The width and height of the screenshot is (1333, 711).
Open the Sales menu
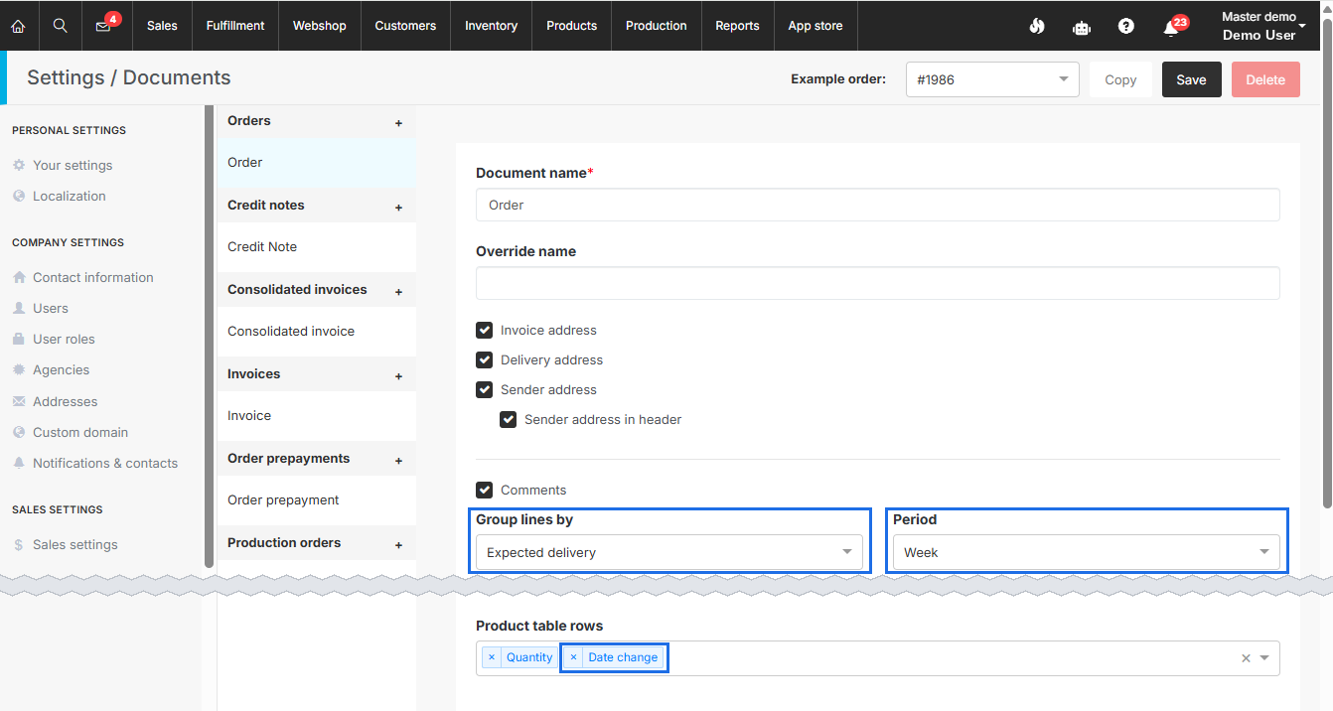coord(162,26)
